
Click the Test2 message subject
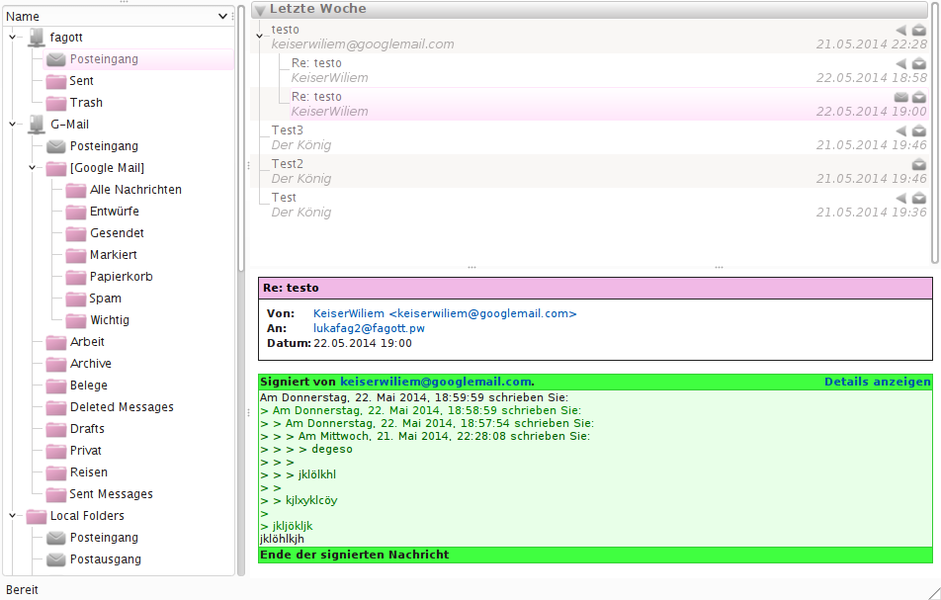tap(288, 164)
